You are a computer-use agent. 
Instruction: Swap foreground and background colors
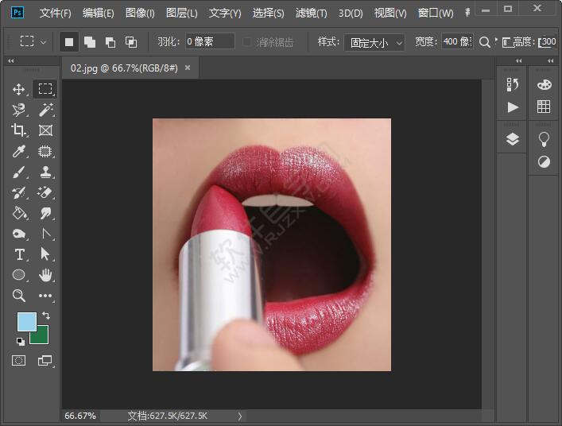46,316
